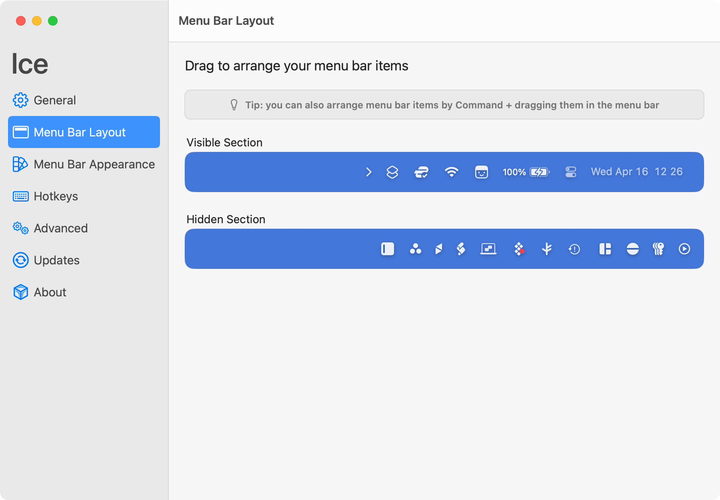Screen dimensions: 720x500
Task: Switch to Menu Bar Appearance settings
Action: [94, 164]
